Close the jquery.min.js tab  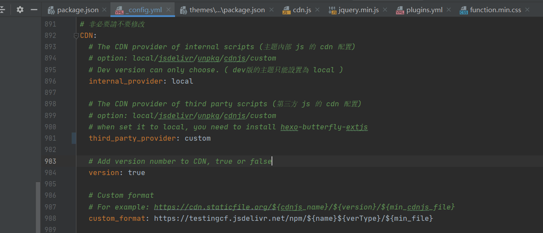point(385,10)
